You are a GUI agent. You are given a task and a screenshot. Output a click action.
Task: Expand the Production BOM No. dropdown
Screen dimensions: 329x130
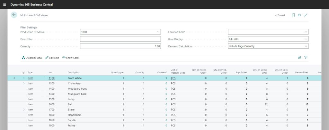coord(158,32)
